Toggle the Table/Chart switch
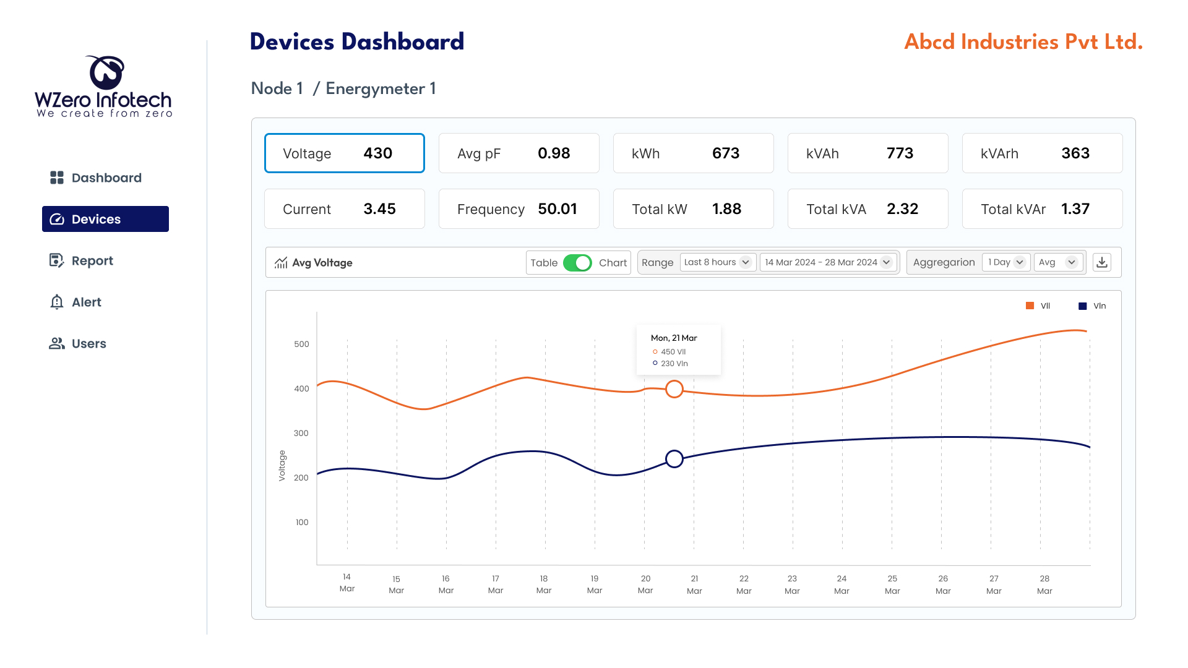 578,263
